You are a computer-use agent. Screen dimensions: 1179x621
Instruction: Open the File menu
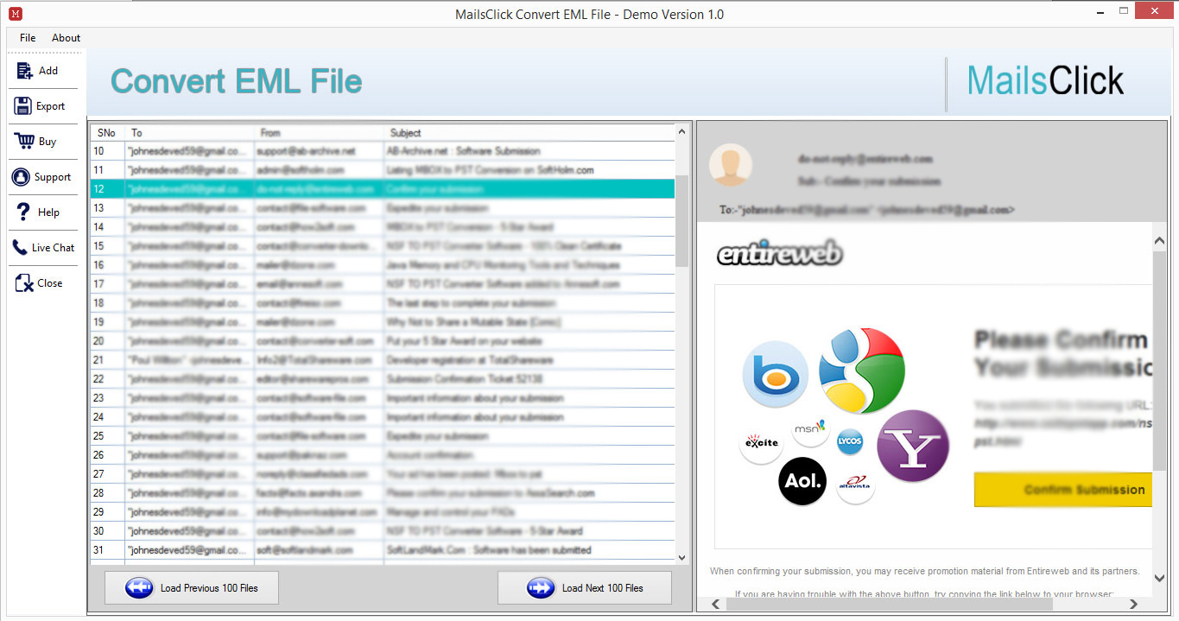pyautogui.click(x=28, y=38)
